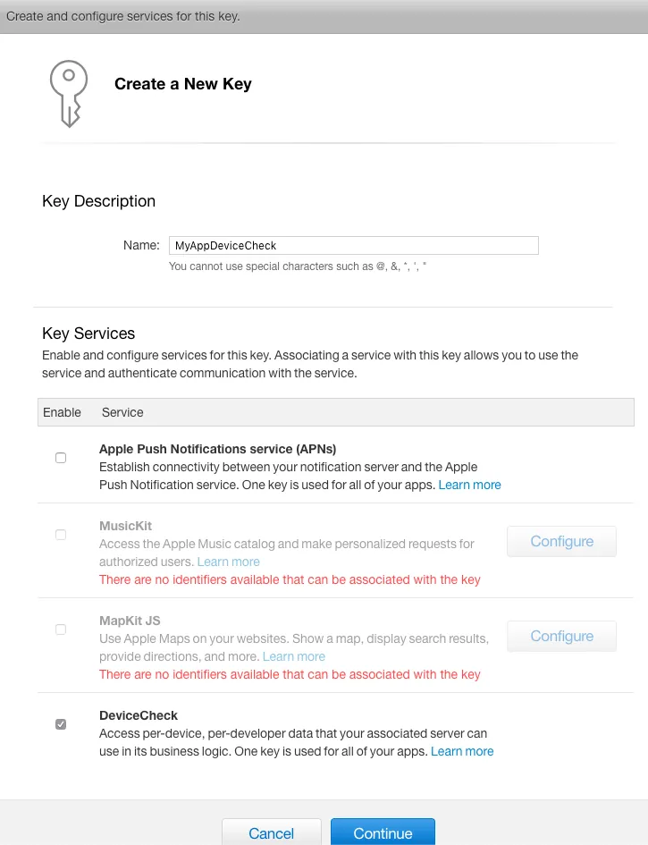Open Learn more for APNs
This screenshot has height=845, width=648.
pyautogui.click(x=469, y=485)
